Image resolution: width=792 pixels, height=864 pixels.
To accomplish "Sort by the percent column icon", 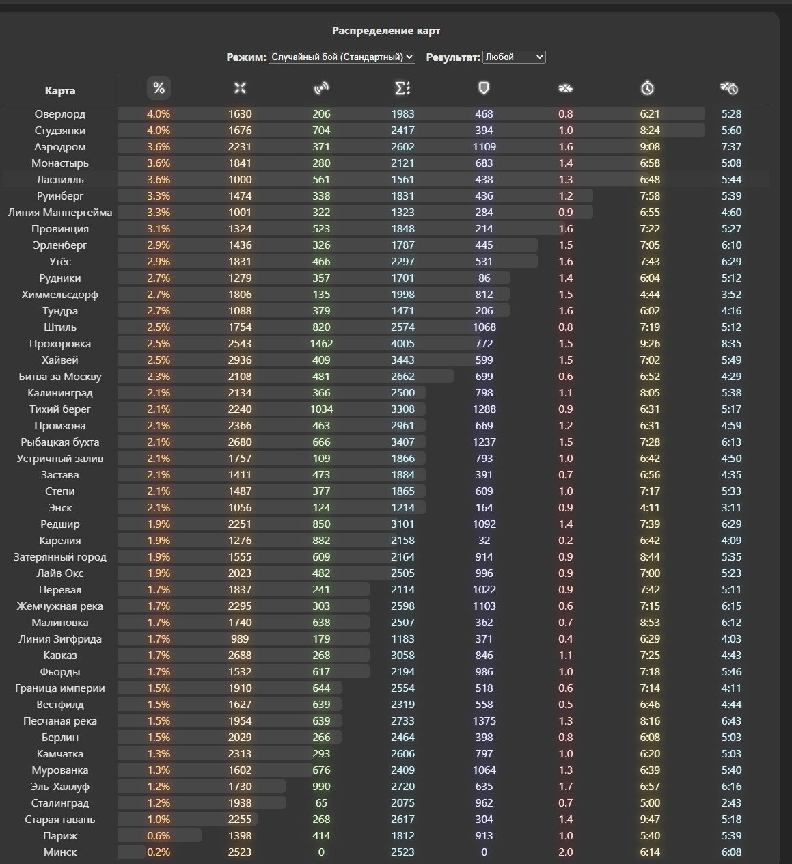I will coord(159,87).
